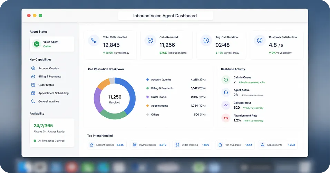Click the 2,315 (21%) Order Status value
This screenshot has height=173, width=330.
point(198,97)
